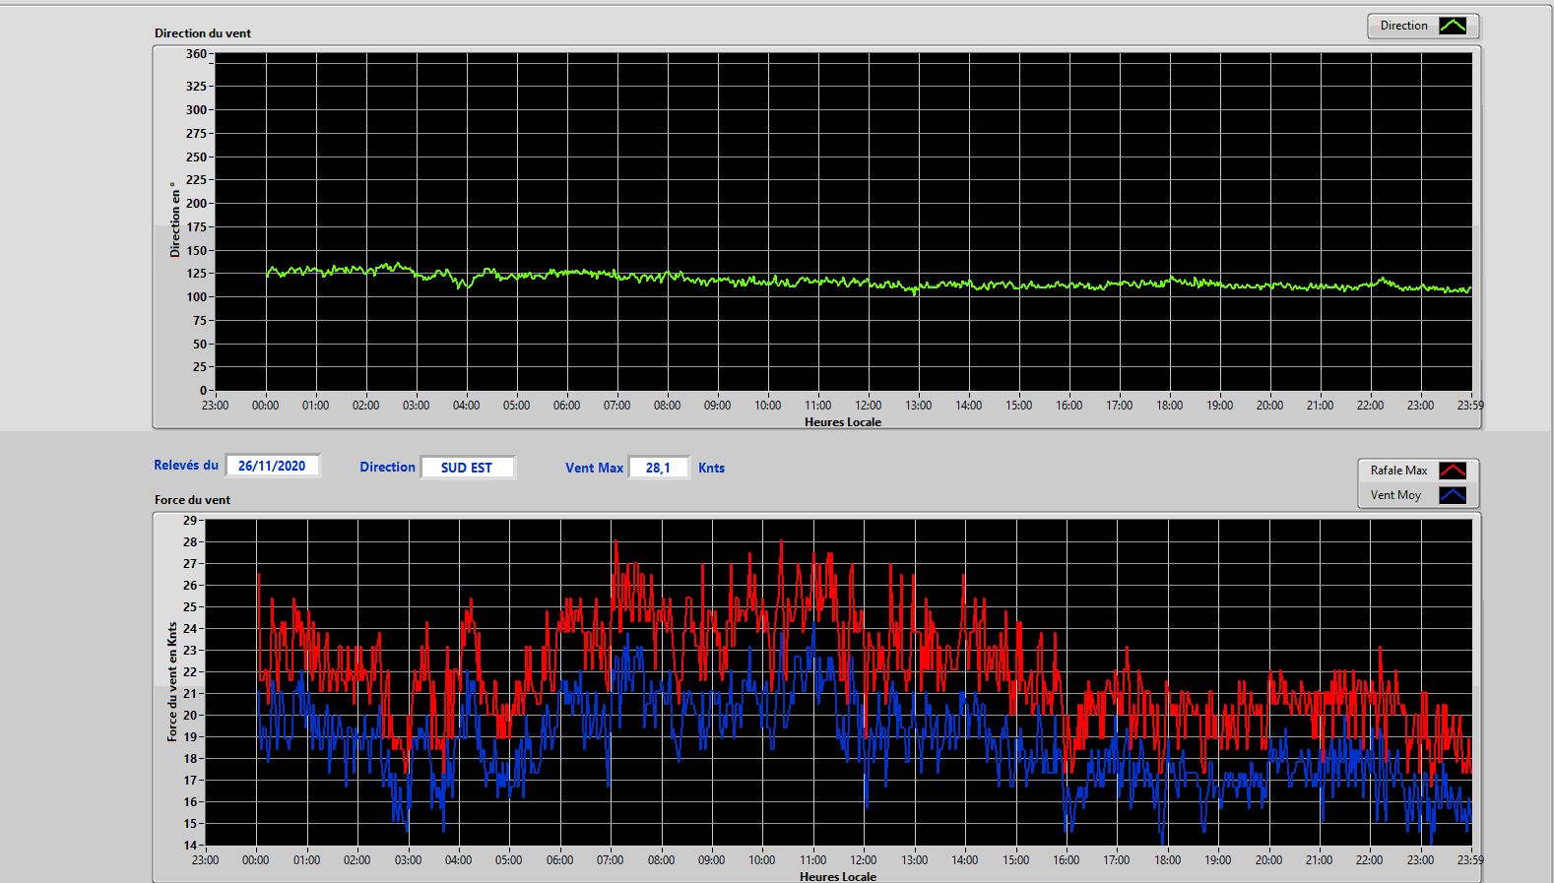Click the direction field showing SUD EST
This screenshot has height=883, width=1554.
click(467, 468)
